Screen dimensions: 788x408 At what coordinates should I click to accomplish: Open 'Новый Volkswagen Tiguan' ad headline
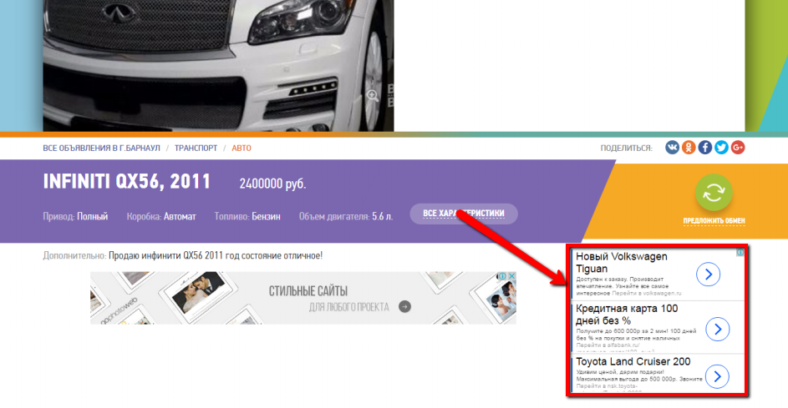pyautogui.click(x=622, y=263)
